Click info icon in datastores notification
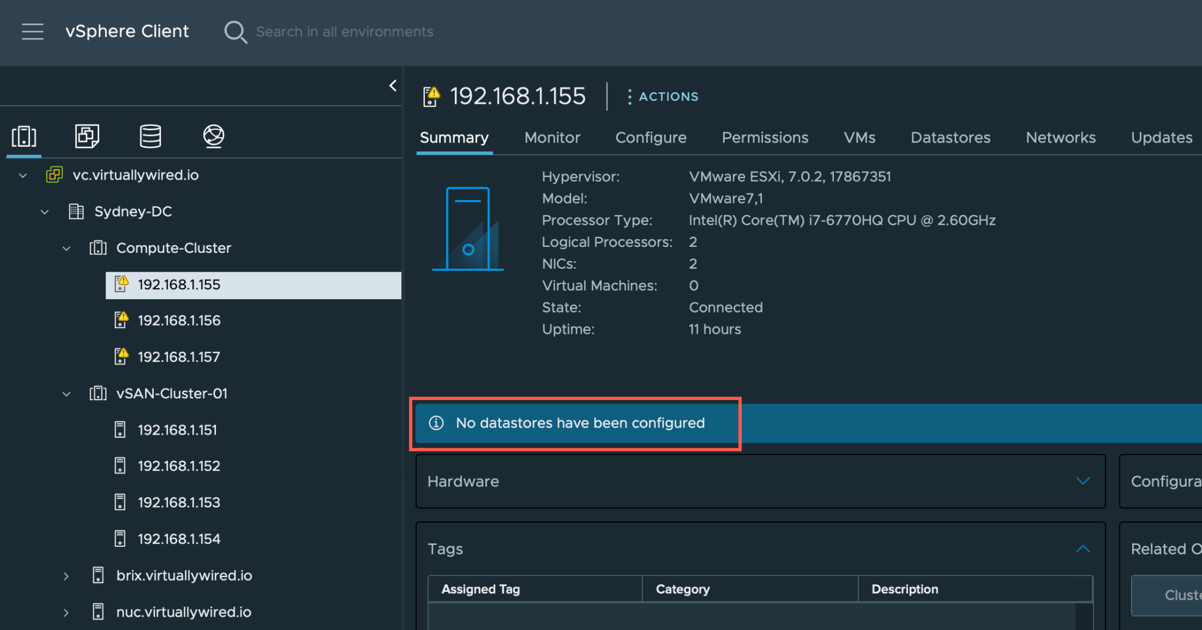 point(436,423)
